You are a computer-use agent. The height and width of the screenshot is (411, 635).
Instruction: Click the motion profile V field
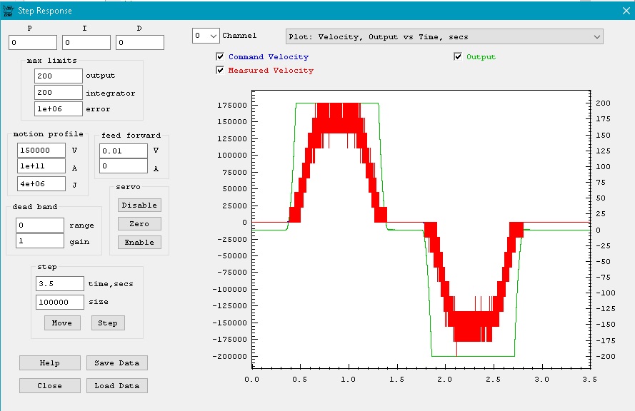pos(42,151)
